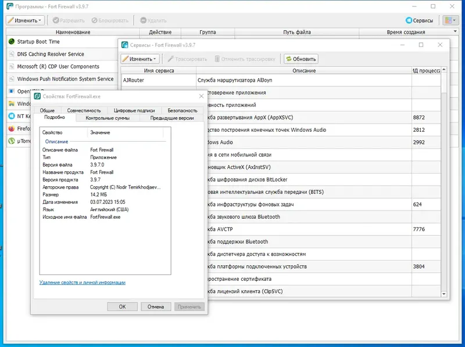Select process ID 3804 cell
The image size is (465, 347).
coord(426,266)
